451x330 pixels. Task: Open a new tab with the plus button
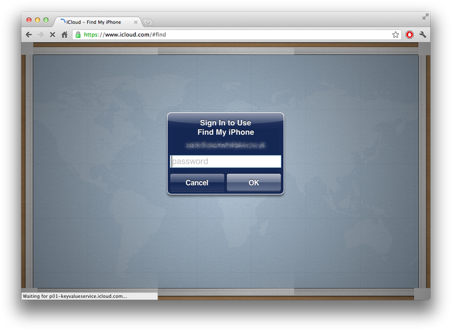[148, 22]
